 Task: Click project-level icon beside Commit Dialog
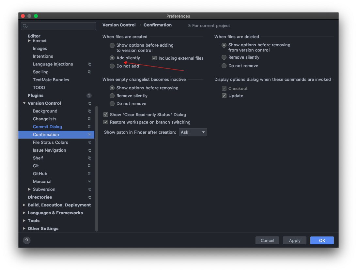(x=89, y=127)
